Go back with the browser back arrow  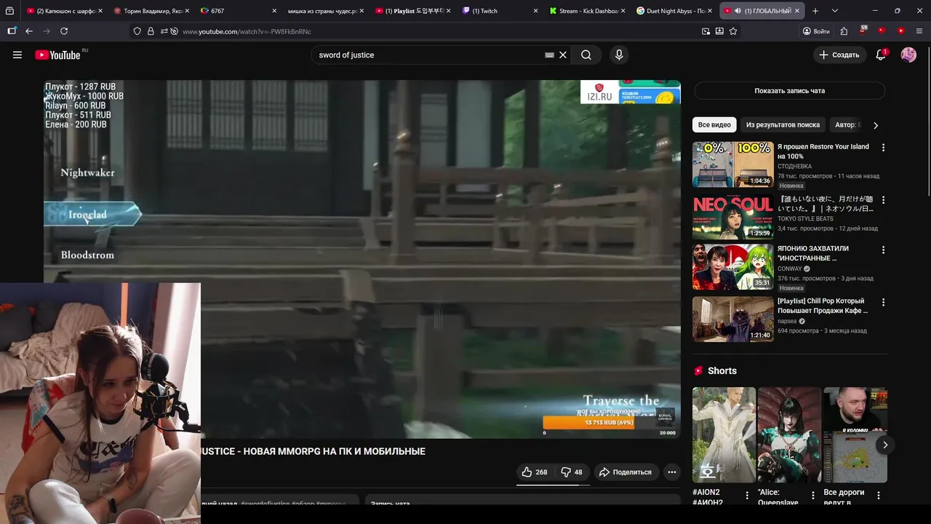pos(29,31)
